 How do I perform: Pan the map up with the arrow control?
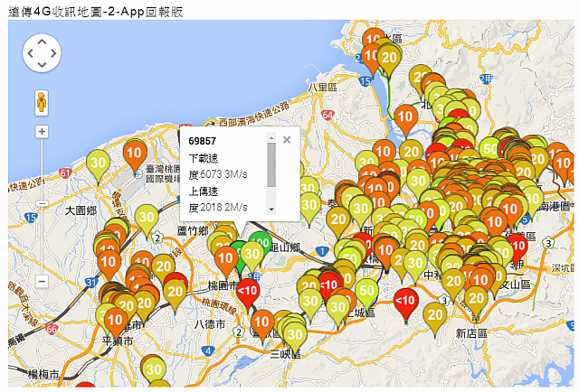coord(42,42)
